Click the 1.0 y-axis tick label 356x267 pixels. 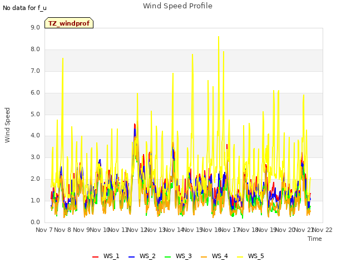click(x=35, y=200)
